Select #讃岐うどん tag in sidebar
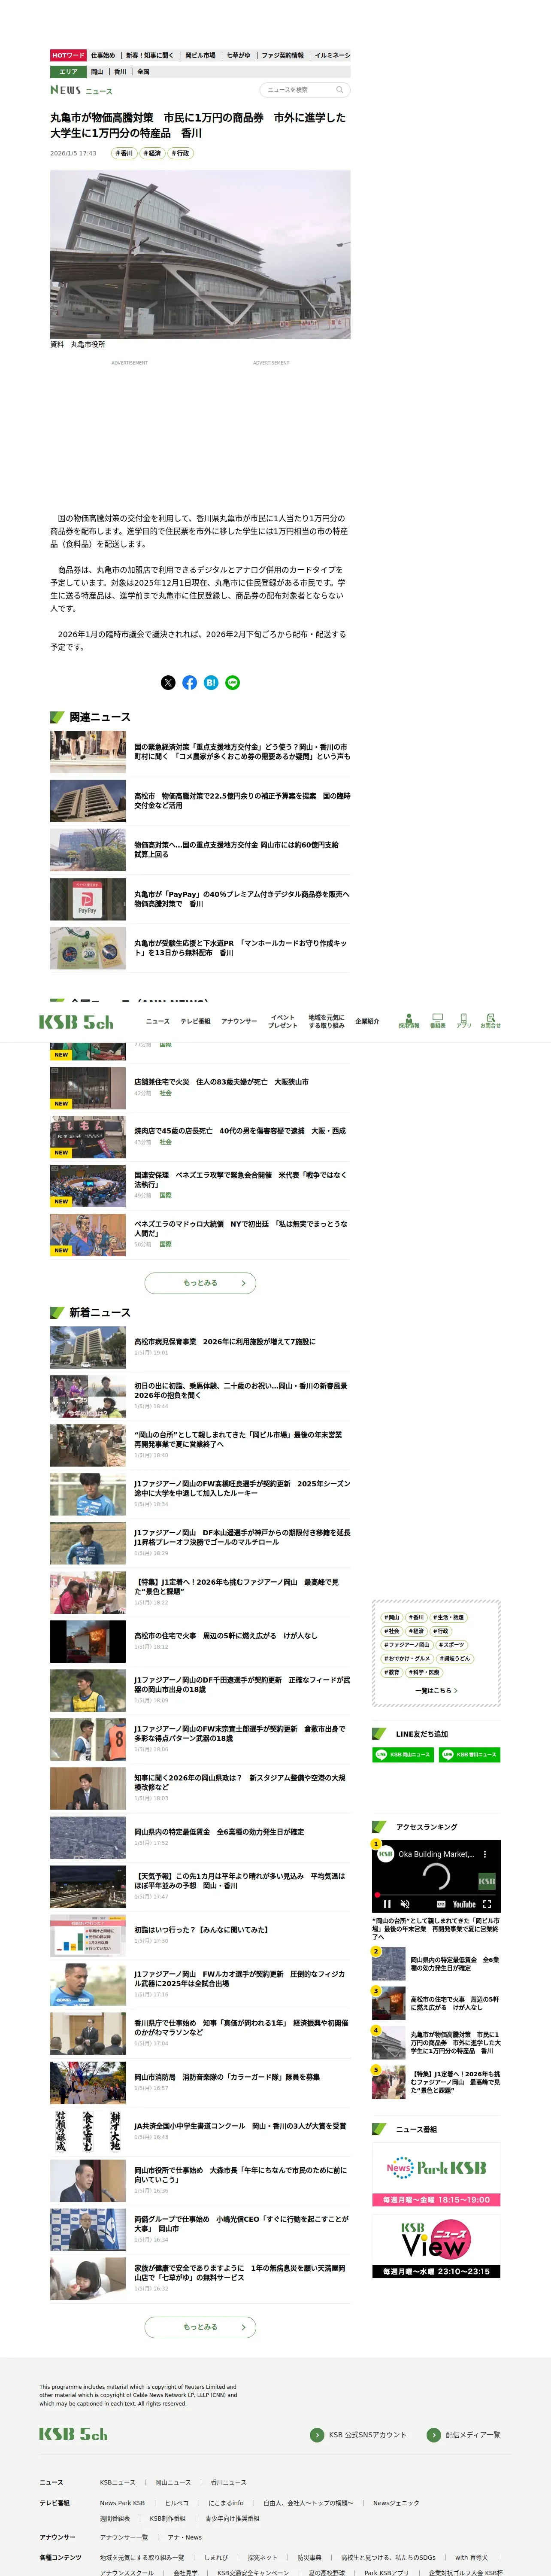 pyautogui.click(x=454, y=1659)
